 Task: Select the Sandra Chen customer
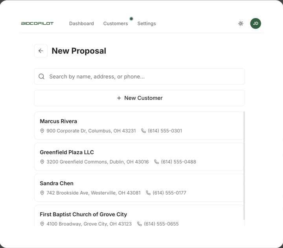click(x=139, y=188)
